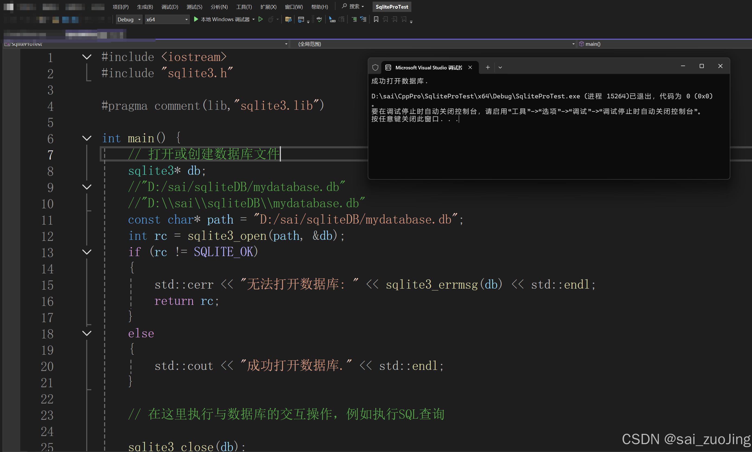Collapse the #include block at line 1
Screen dimensions: 752x452
click(x=87, y=57)
